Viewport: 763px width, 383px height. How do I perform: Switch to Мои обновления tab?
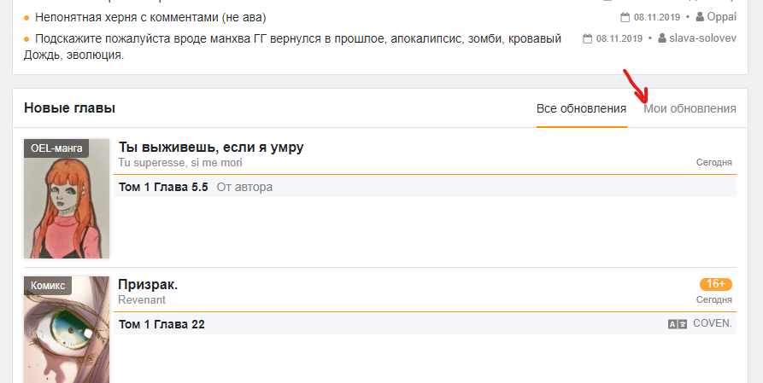690,108
